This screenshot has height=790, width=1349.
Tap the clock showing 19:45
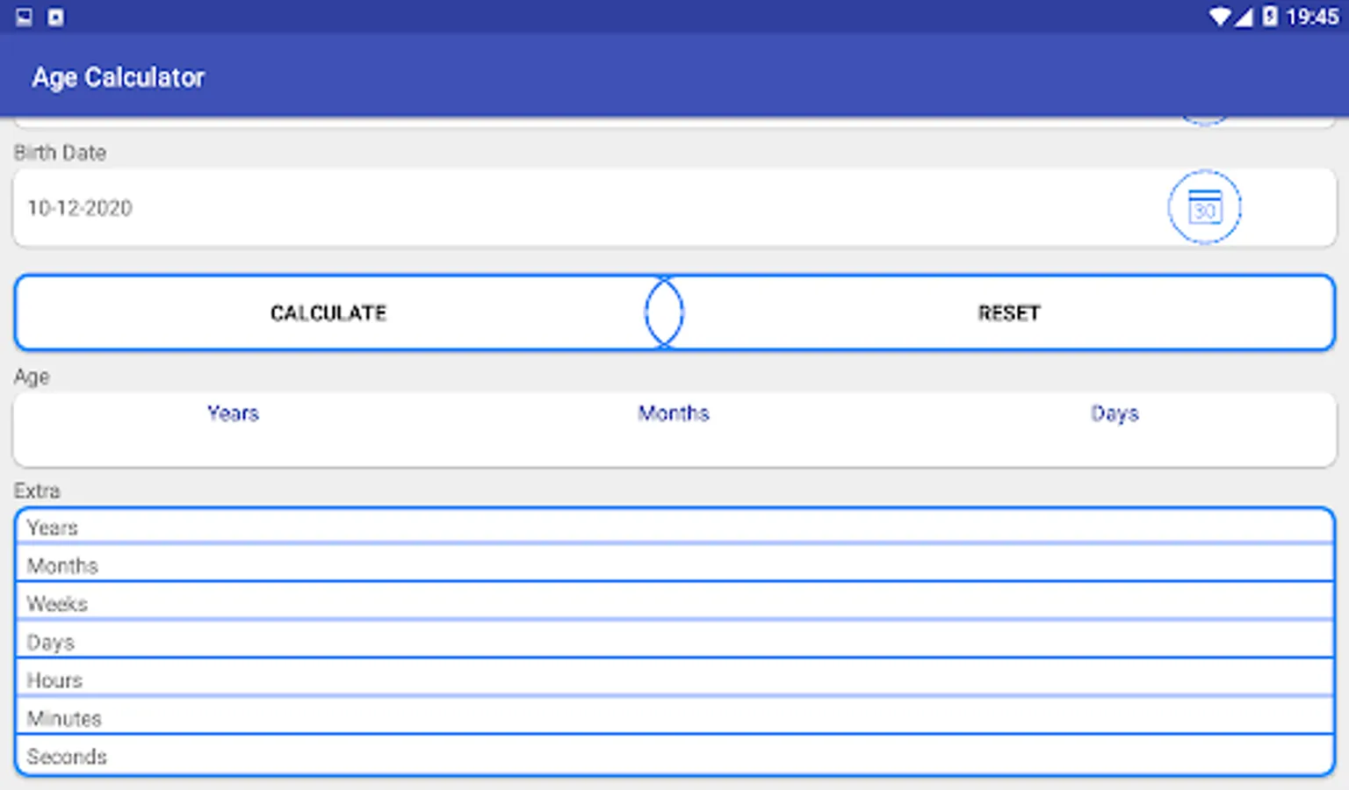(x=1312, y=17)
